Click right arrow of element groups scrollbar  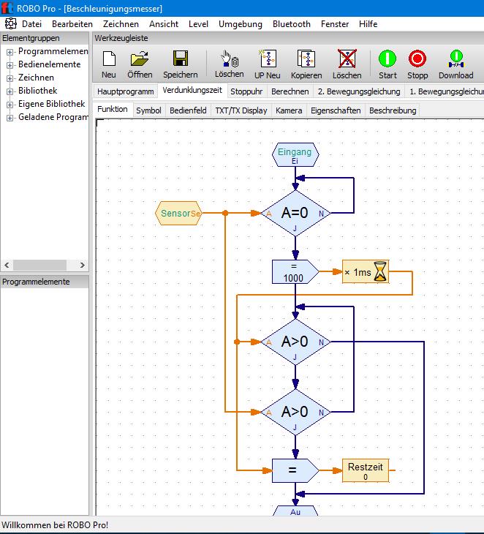[x=82, y=265]
